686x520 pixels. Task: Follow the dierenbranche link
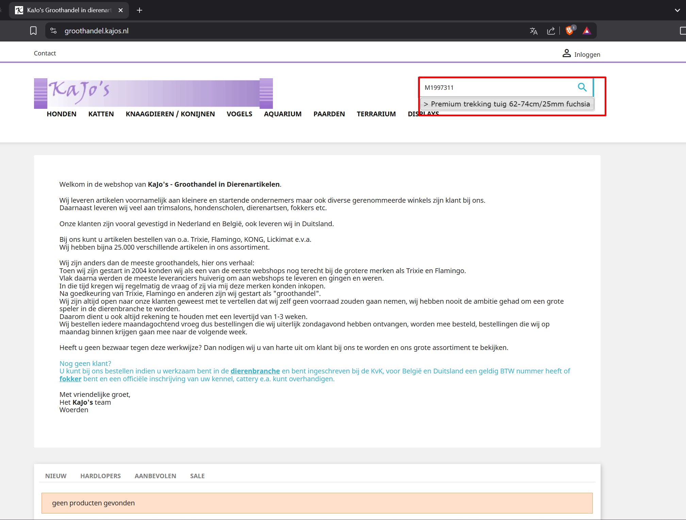tap(255, 371)
